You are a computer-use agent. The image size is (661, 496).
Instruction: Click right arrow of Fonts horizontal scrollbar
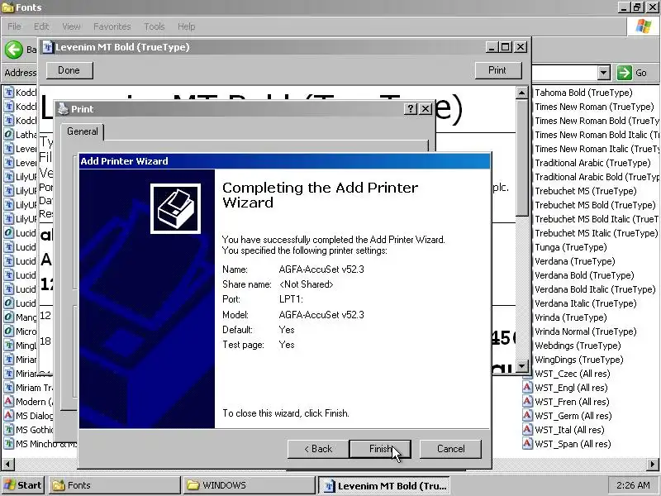tap(653, 465)
